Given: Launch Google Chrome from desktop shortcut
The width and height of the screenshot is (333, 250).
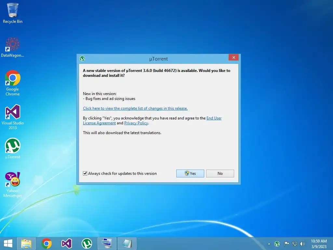Looking at the screenshot, I should 13,83.
